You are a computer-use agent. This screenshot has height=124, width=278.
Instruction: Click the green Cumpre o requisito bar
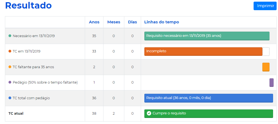click(209, 114)
